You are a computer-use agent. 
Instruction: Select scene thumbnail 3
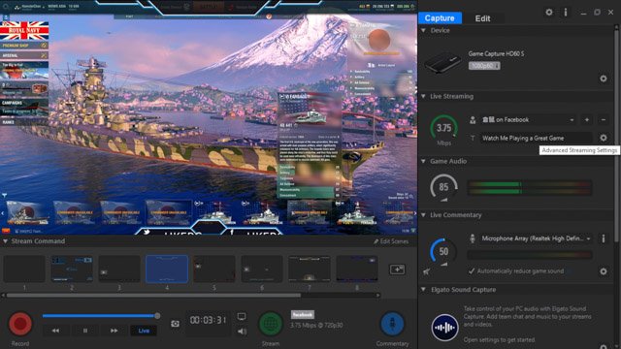point(119,270)
